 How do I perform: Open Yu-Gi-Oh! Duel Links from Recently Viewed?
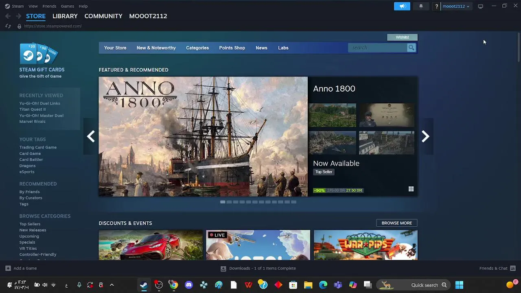(x=40, y=103)
